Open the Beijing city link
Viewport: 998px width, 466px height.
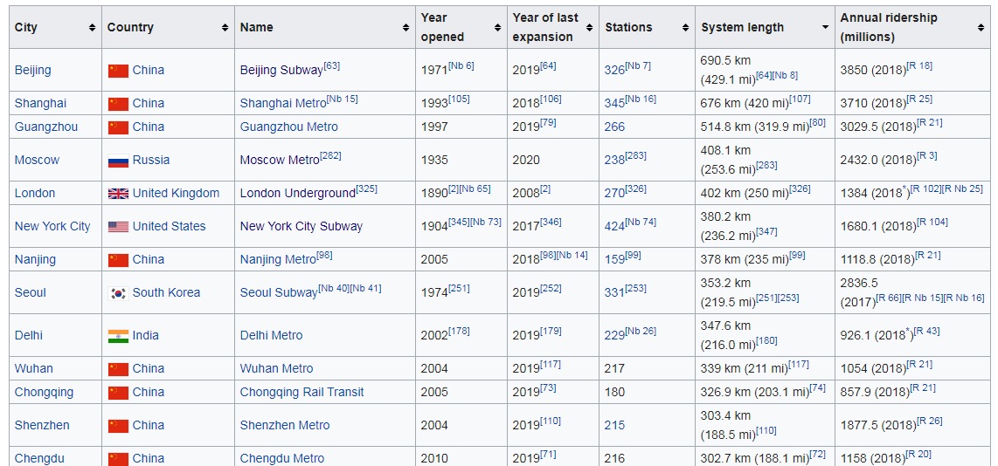tap(32, 70)
